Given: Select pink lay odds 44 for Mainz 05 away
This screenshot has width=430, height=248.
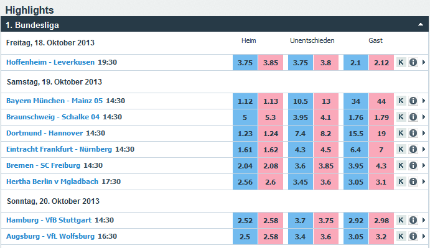Looking at the screenshot, I should (381, 101).
